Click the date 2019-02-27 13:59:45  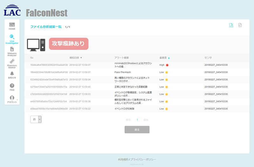[80, 87]
